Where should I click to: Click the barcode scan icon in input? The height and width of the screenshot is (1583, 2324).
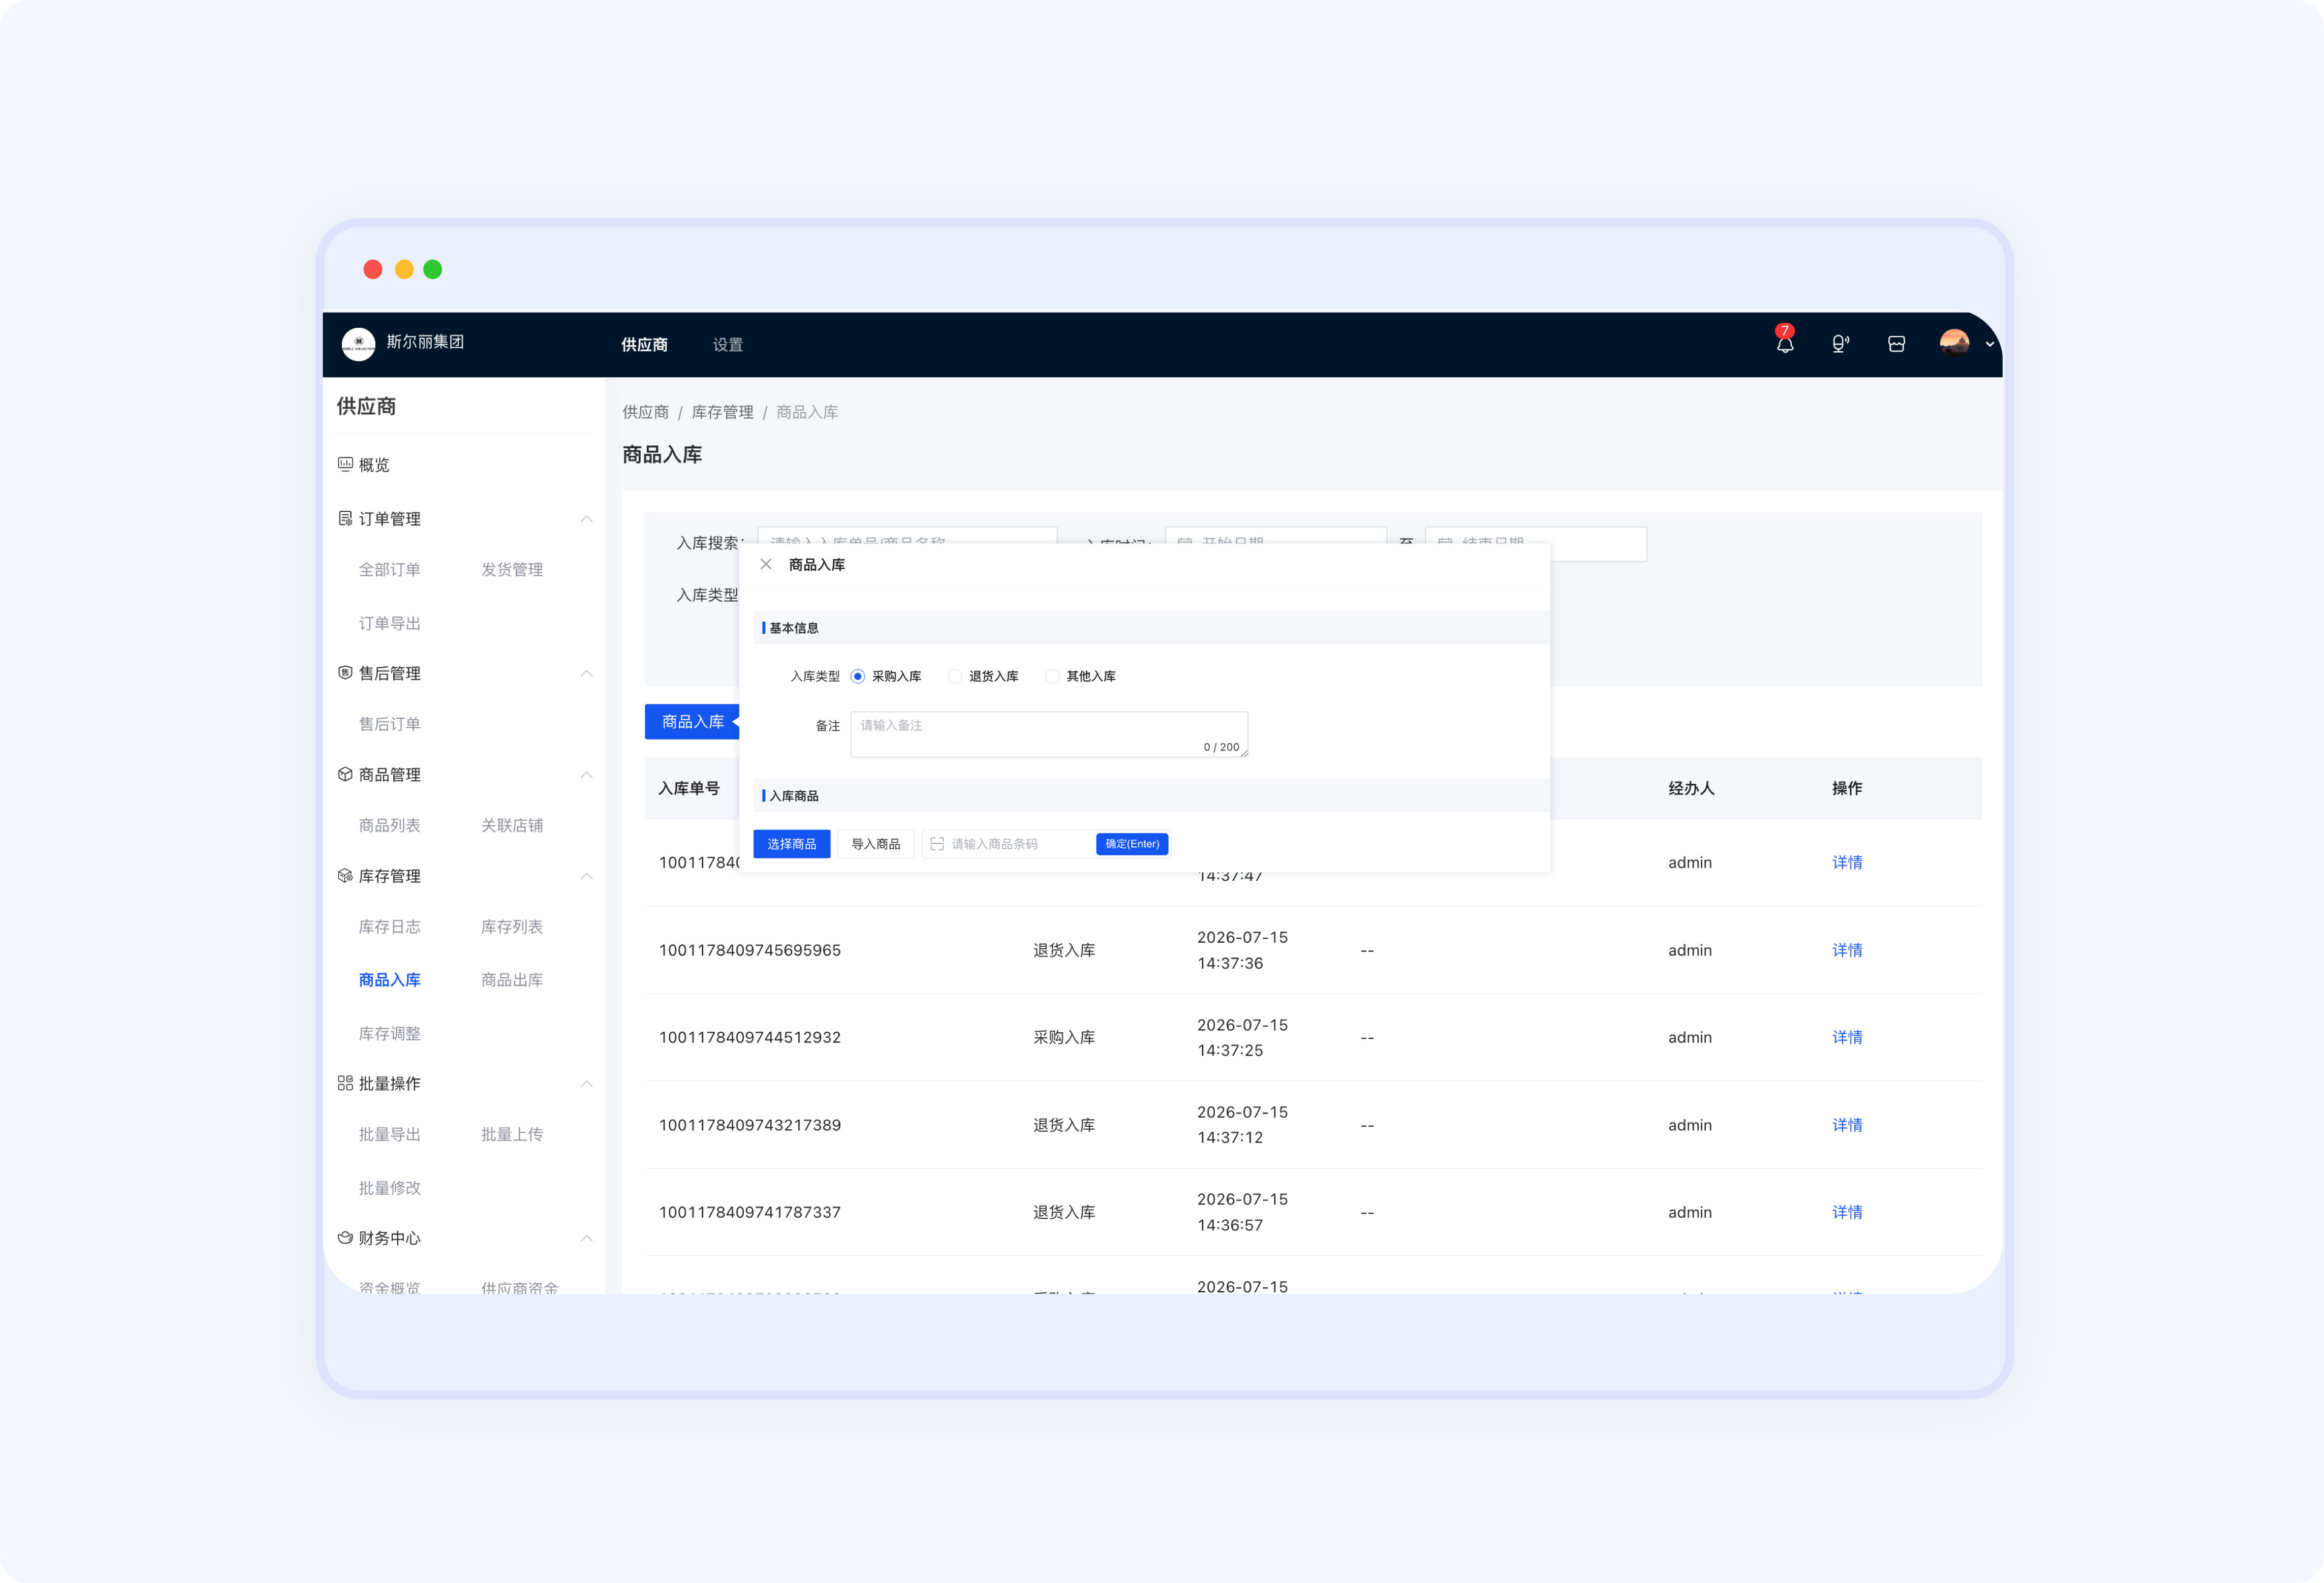tap(937, 845)
